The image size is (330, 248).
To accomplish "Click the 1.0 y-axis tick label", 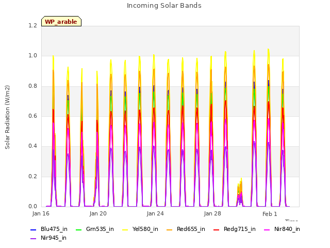I will [32, 56].
